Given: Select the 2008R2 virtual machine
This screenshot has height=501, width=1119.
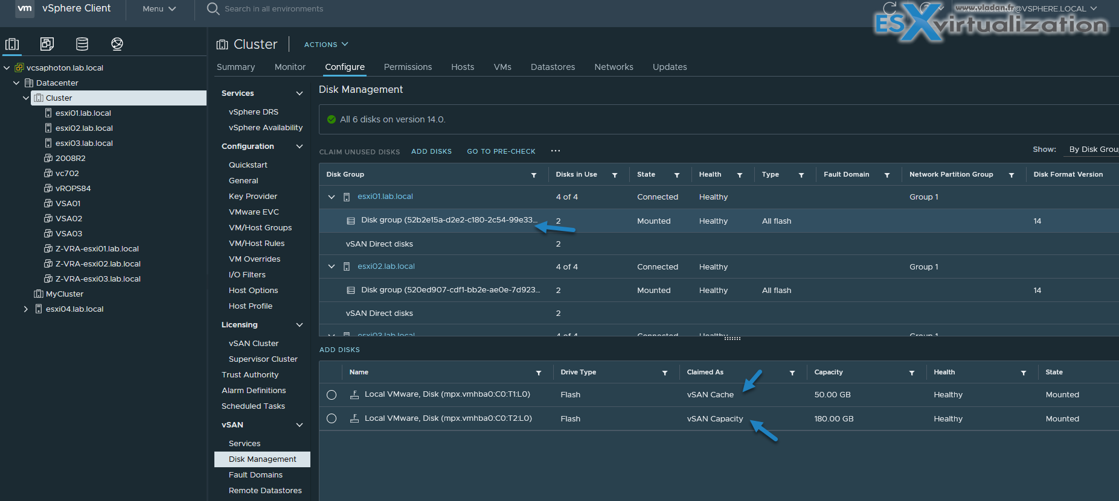Looking at the screenshot, I should [x=70, y=158].
